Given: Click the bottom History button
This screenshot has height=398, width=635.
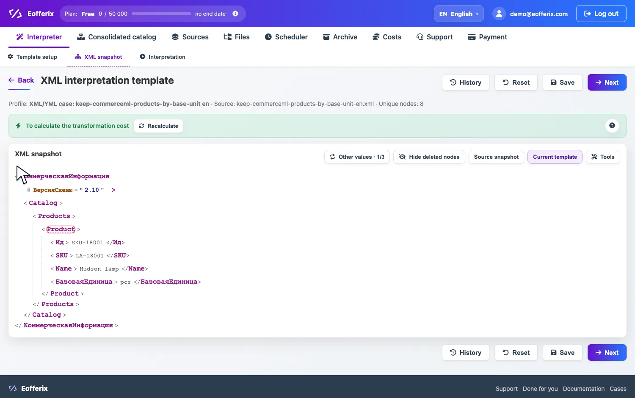Looking at the screenshot, I should 466,353.
